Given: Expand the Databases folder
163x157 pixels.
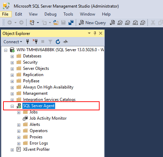Looking at the screenshot, I should 12,56.
